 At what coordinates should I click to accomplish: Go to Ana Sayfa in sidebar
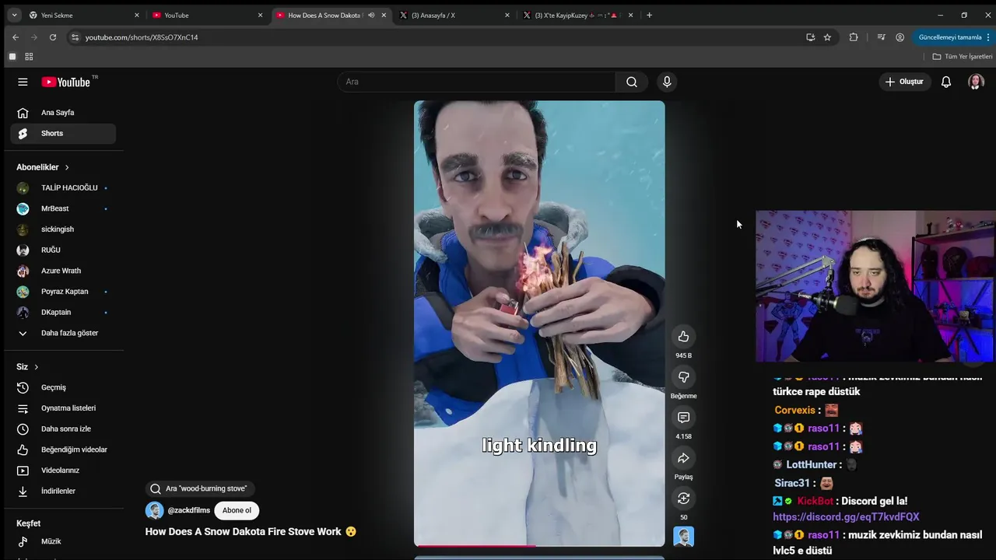point(63,113)
